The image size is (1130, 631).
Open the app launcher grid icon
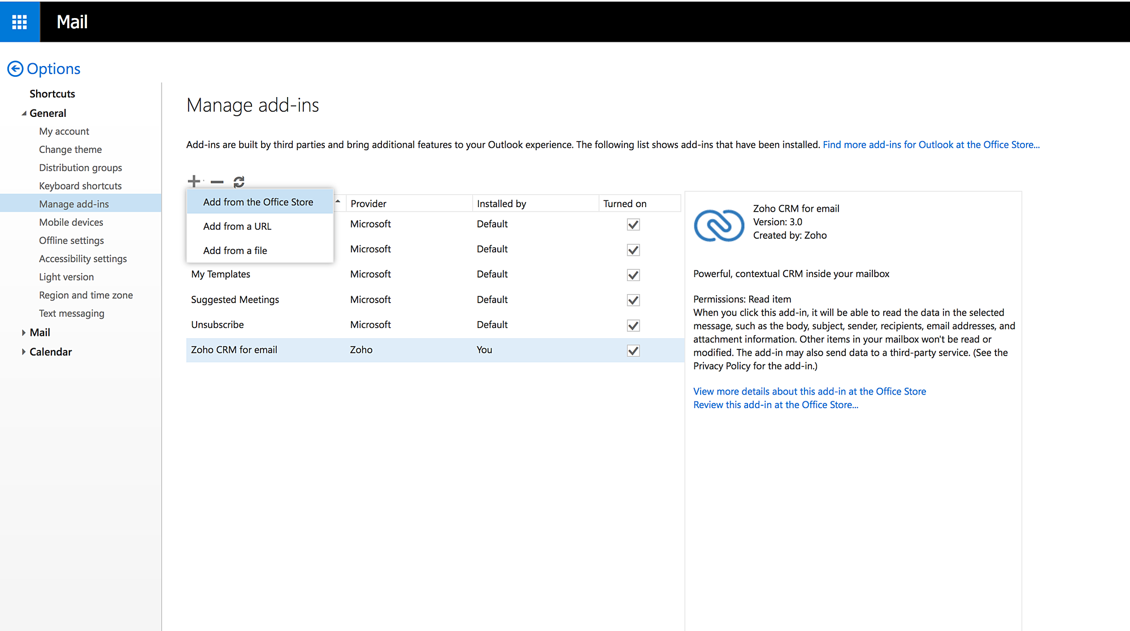coord(20,21)
